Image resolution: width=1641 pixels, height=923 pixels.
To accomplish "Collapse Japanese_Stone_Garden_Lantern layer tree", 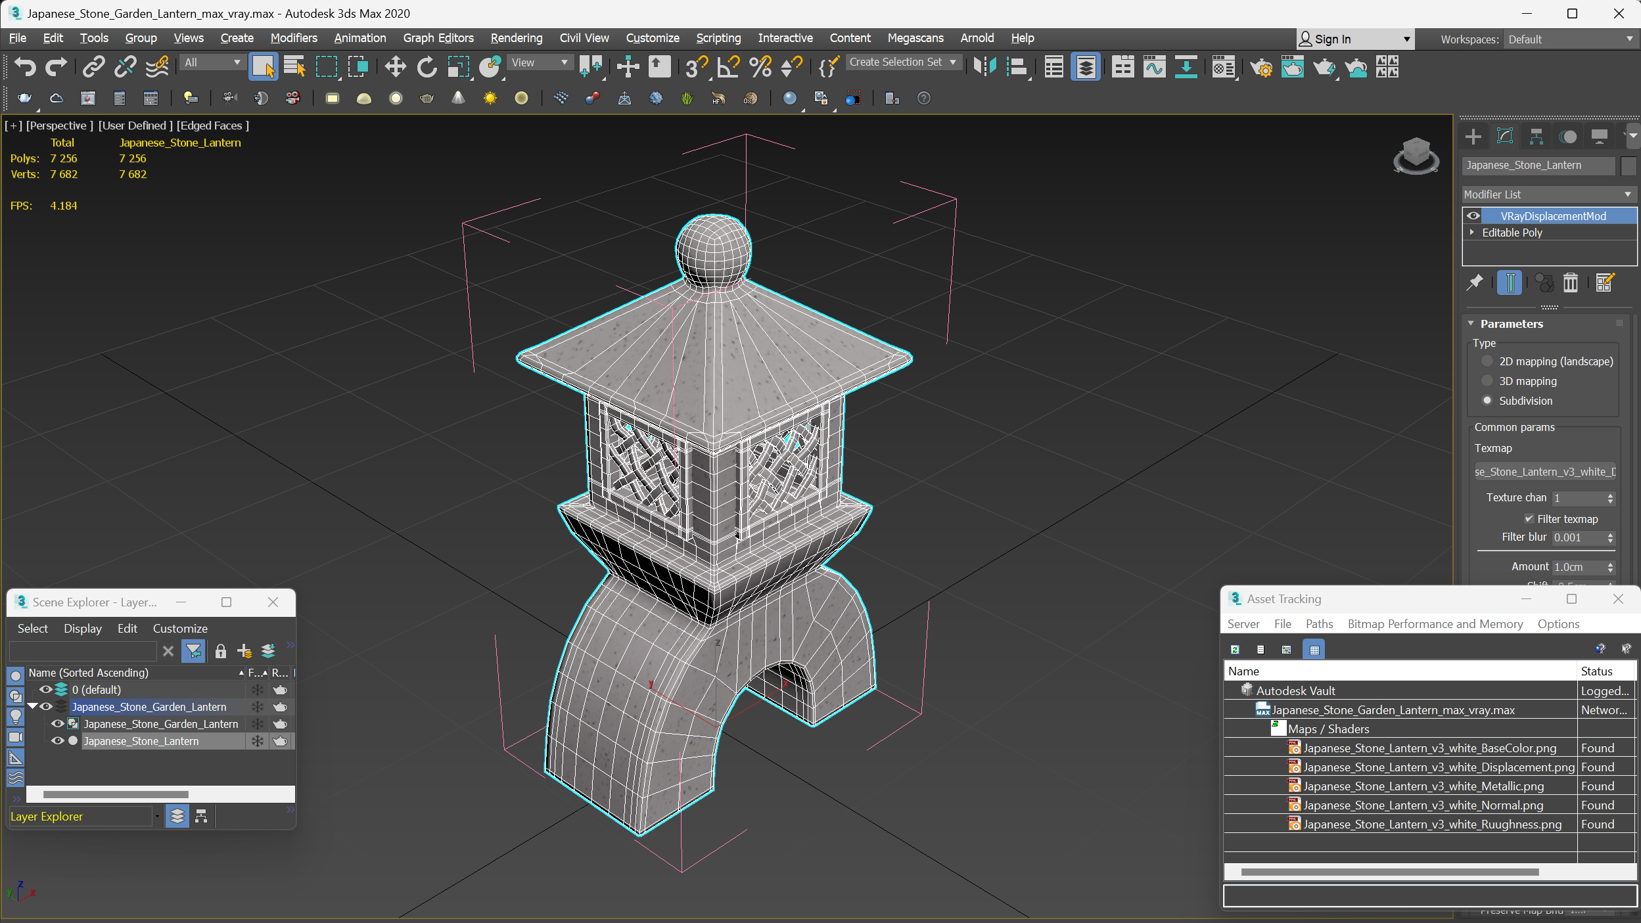I will tap(32, 707).
